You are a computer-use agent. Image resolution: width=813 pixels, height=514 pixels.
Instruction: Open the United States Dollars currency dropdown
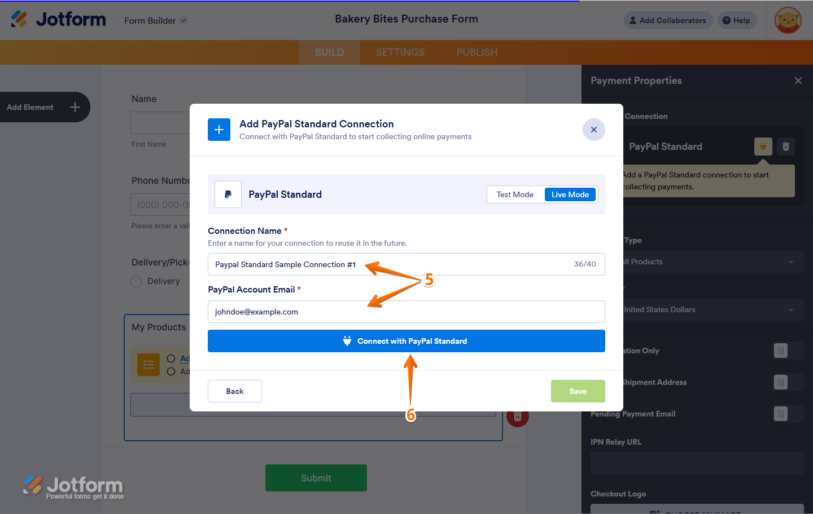[x=711, y=309]
